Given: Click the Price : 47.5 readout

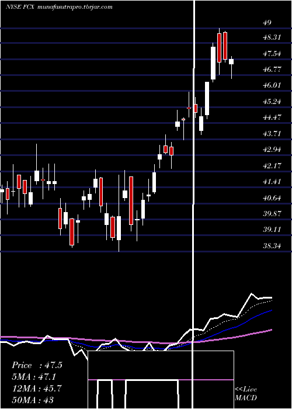Looking at the screenshot, I should (x=37, y=365).
